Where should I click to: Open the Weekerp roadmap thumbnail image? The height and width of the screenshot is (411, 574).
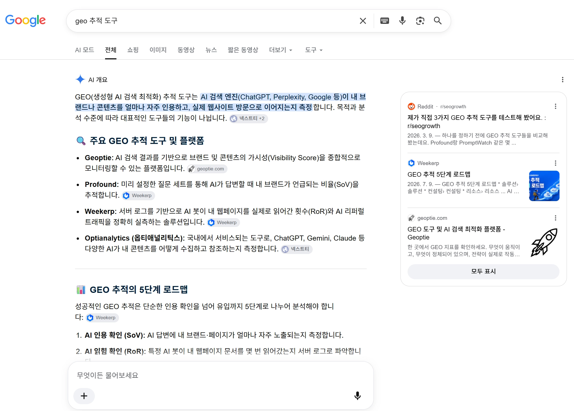[544, 186]
